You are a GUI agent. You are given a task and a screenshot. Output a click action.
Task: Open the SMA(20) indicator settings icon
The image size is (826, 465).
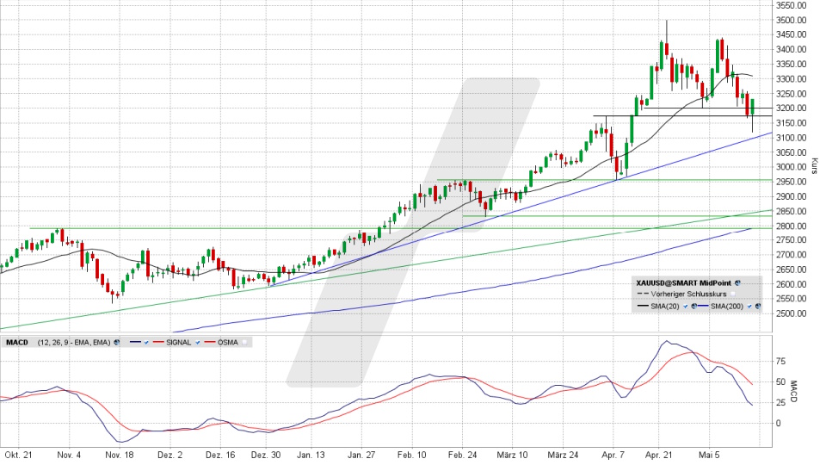(693, 306)
